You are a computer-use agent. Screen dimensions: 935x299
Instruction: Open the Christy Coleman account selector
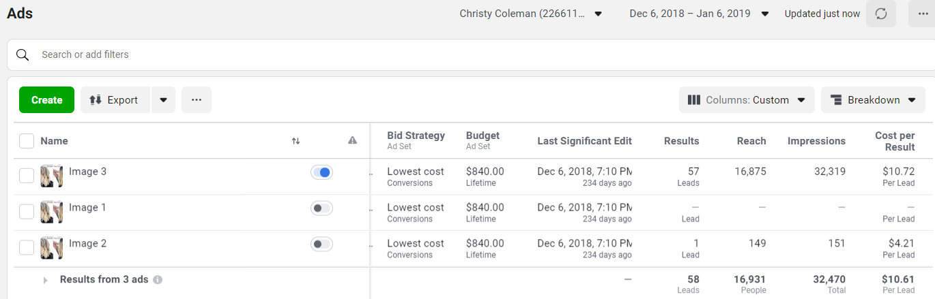(x=530, y=14)
